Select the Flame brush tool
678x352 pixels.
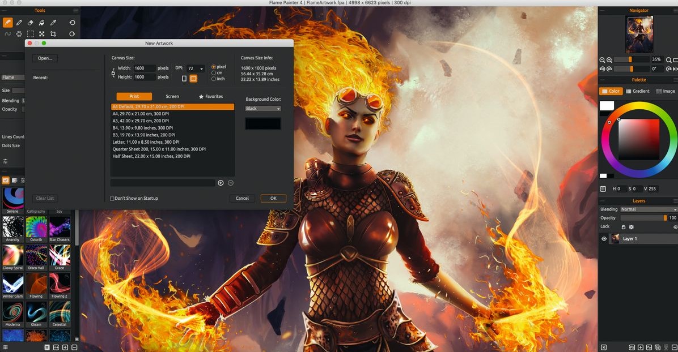[7, 22]
